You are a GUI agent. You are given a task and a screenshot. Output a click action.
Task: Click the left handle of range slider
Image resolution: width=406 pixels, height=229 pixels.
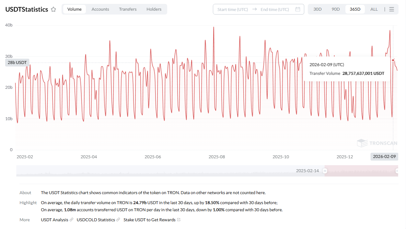pos(325,171)
